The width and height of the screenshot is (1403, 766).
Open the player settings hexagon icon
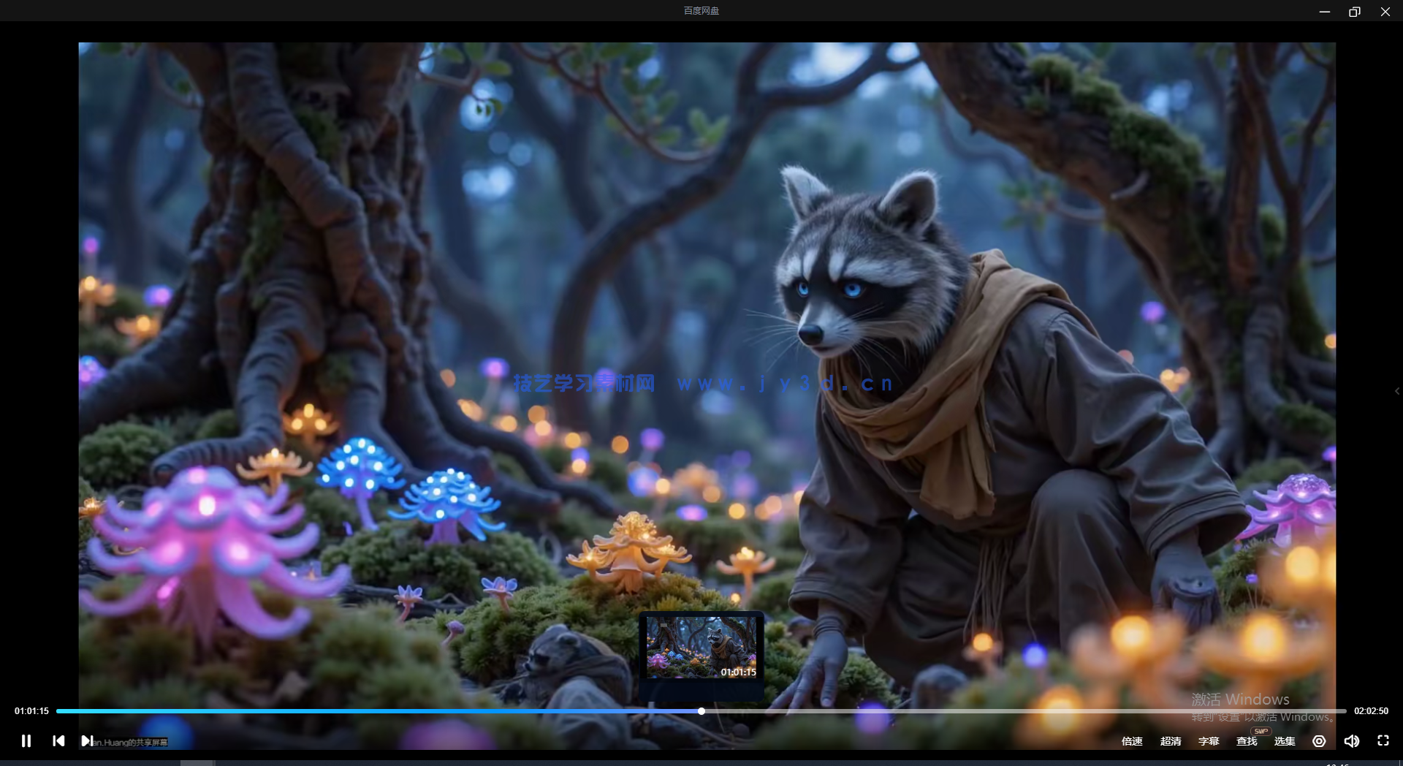[x=1319, y=741]
